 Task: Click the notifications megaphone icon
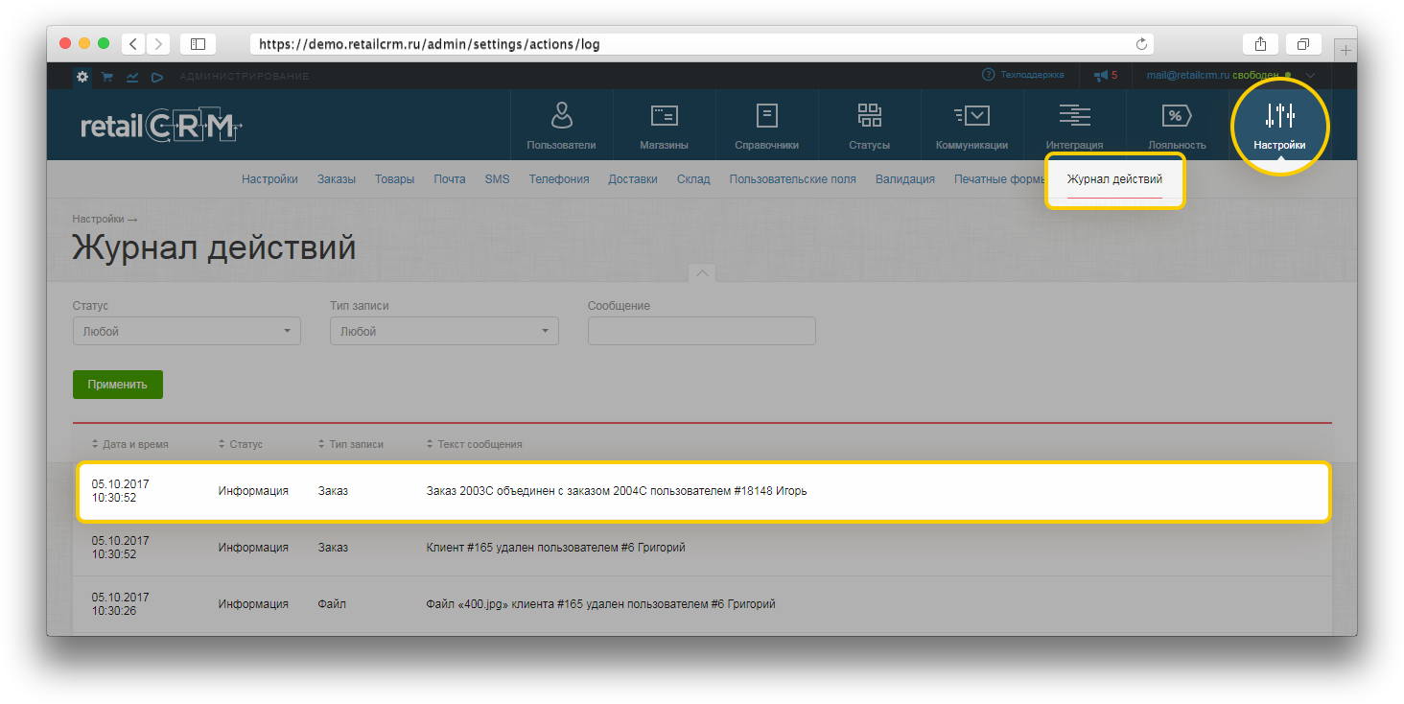(1100, 75)
